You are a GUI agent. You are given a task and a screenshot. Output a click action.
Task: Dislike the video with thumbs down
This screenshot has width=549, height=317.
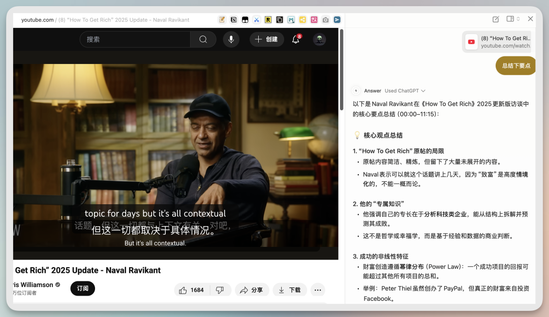[220, 290]
